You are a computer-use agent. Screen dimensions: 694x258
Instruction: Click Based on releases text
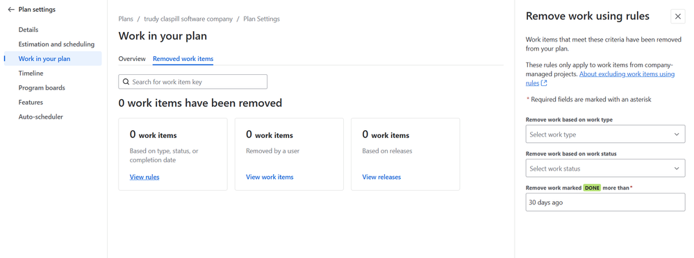click(387, 151)
